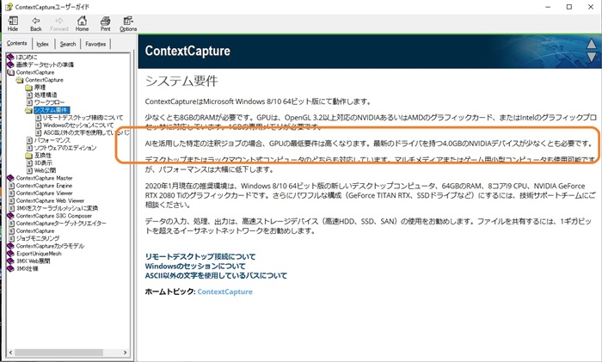Viewport: 602px width, 362px height.
Task: Click the right arrow of the contents horizontal scrollbar
Action: (126, 352)
